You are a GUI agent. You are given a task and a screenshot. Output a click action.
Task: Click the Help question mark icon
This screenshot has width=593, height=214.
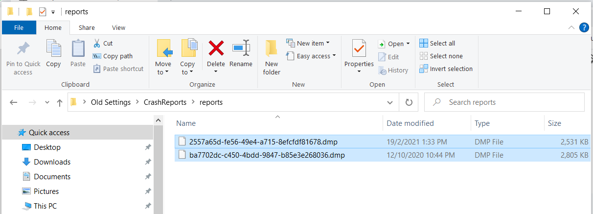[584, 27]
